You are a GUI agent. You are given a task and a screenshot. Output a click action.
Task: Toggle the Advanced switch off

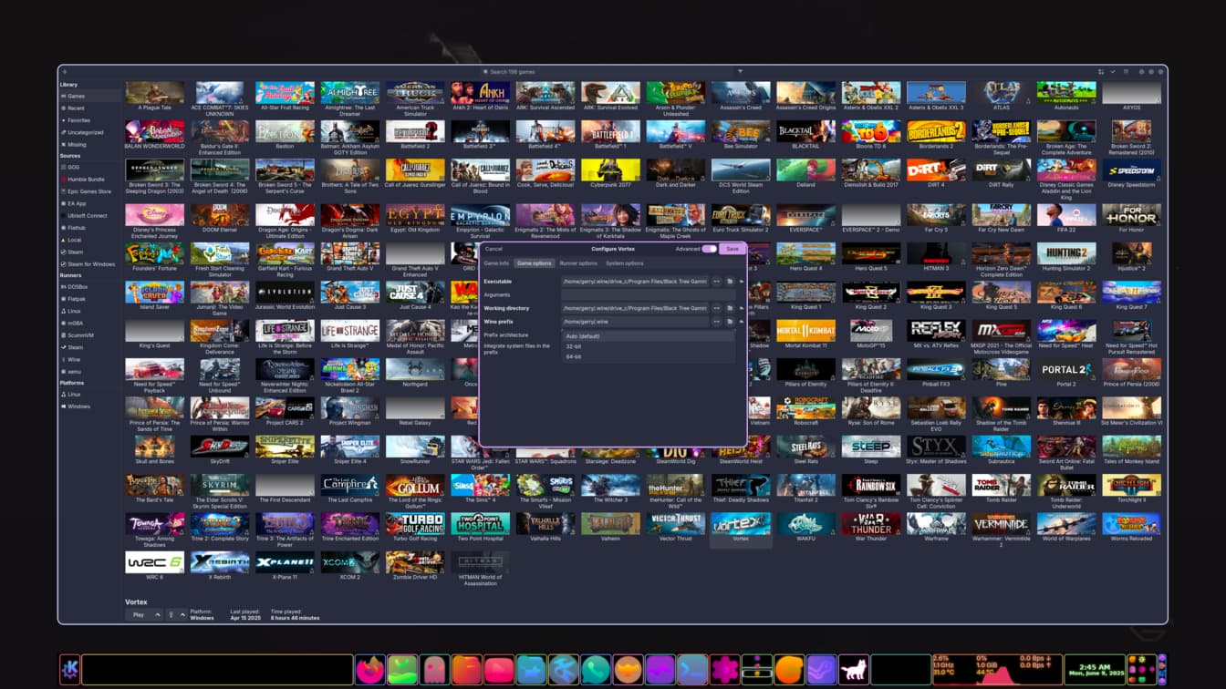tap(709, 249)
